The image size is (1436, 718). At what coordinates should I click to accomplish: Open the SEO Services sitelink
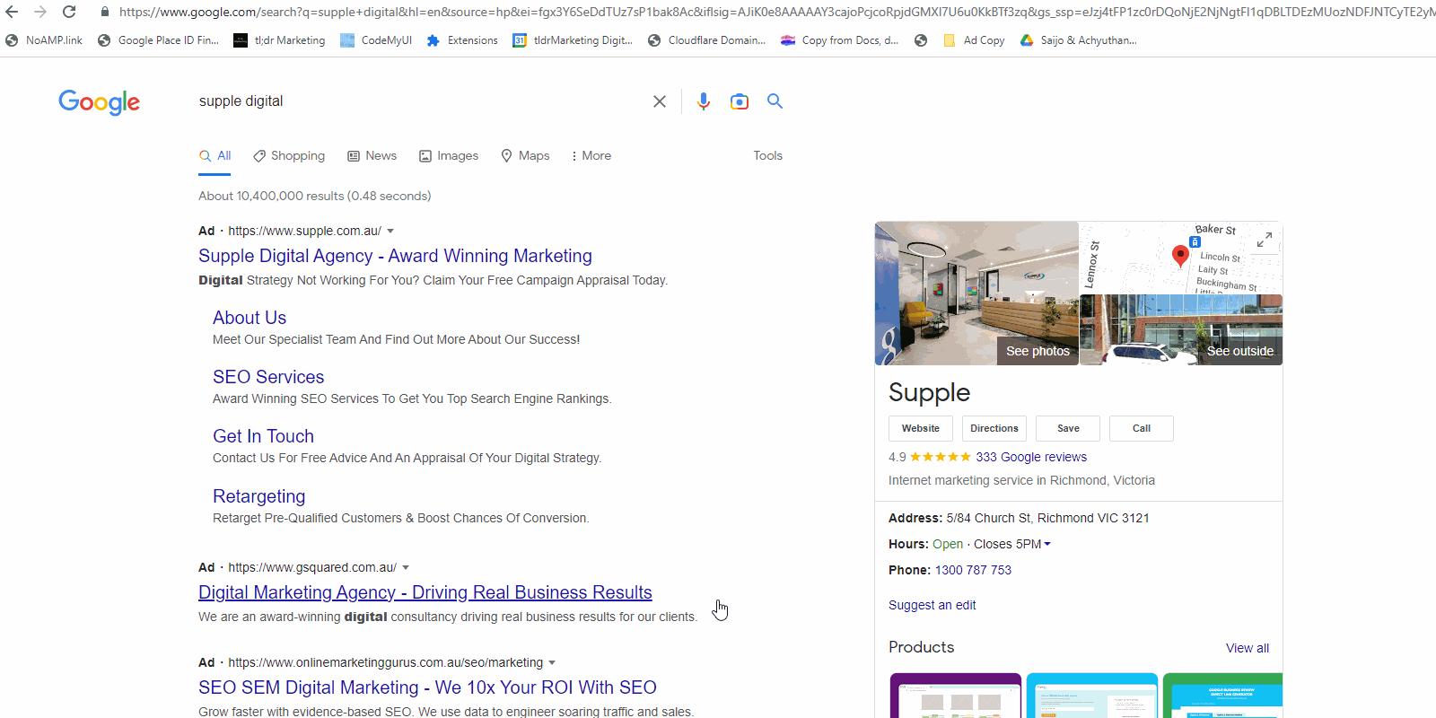pos(268,378)
